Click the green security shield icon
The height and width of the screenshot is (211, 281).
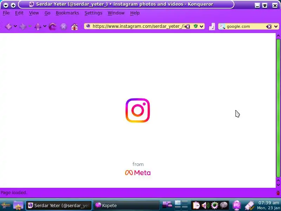[x=196, y=26]
